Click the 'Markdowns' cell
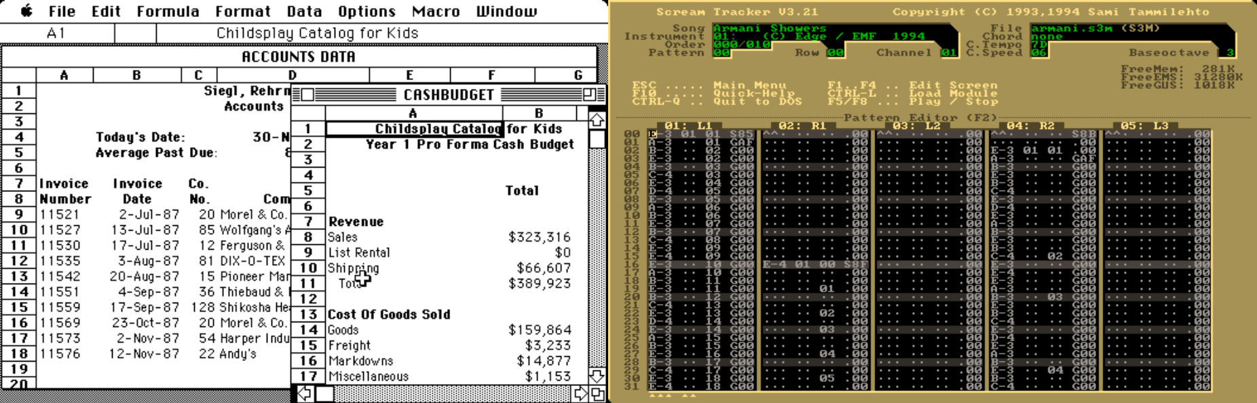 [360, 361]
